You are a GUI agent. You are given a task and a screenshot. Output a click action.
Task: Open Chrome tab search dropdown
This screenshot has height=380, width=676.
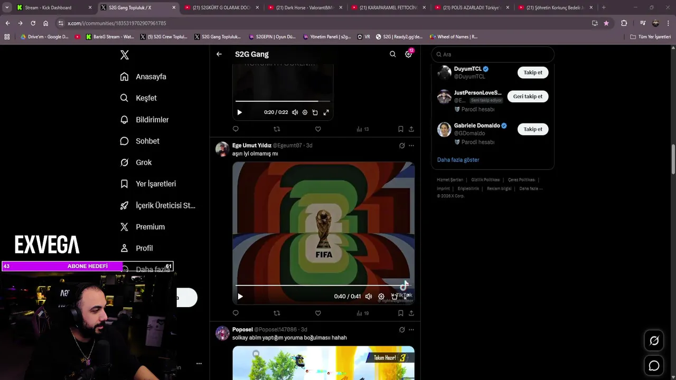7,7
